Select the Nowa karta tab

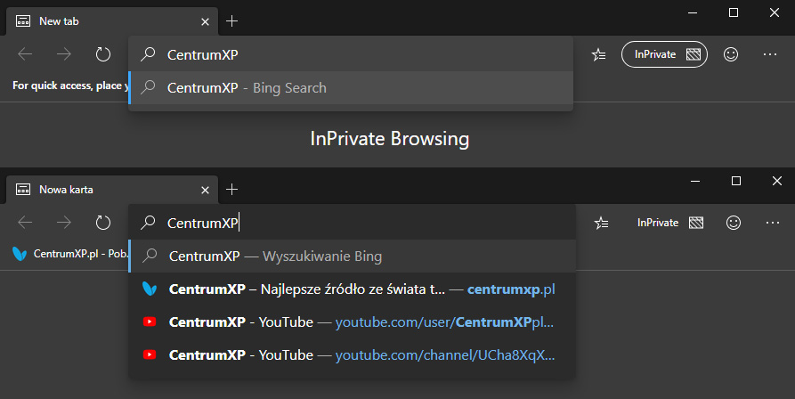click(112, 190)
